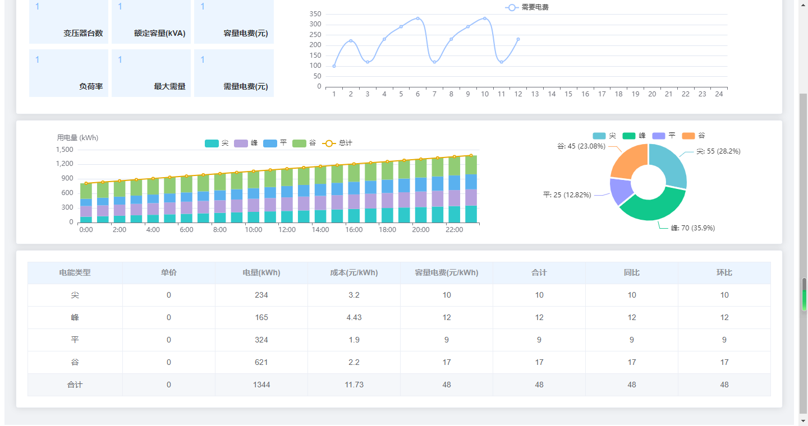Toggle the 尖 legend in the stacked bar chart

coord(212,143)
